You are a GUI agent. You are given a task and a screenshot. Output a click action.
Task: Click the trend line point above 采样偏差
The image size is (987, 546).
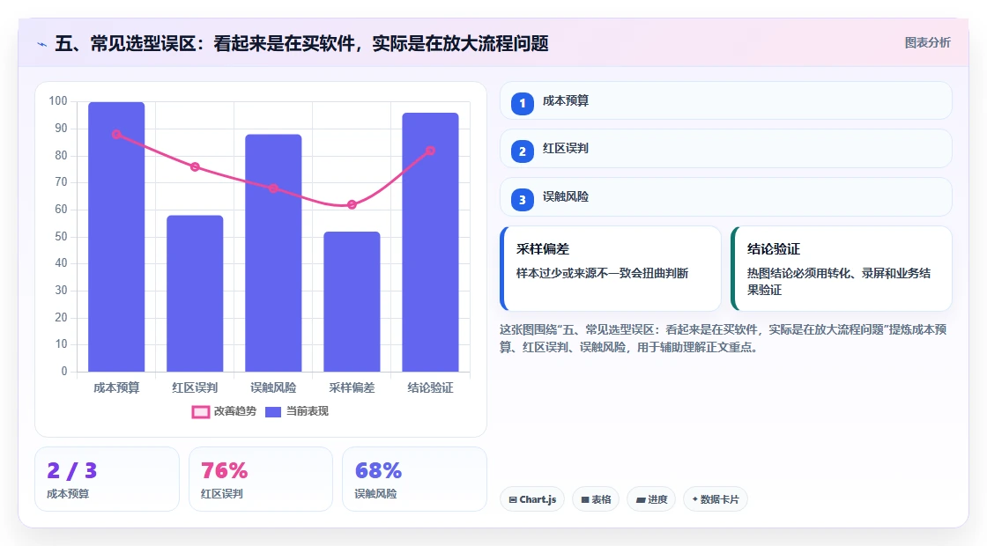352,204
